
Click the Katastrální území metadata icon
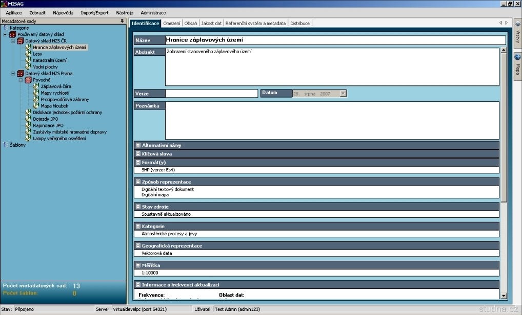(x=28, y=60)
